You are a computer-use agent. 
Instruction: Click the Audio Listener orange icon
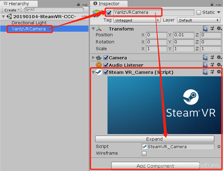(x=99, y=65)
